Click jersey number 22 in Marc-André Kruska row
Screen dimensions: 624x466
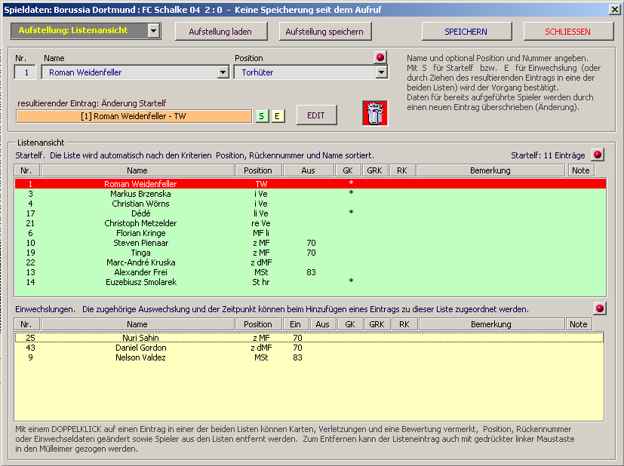coord(31,262)
